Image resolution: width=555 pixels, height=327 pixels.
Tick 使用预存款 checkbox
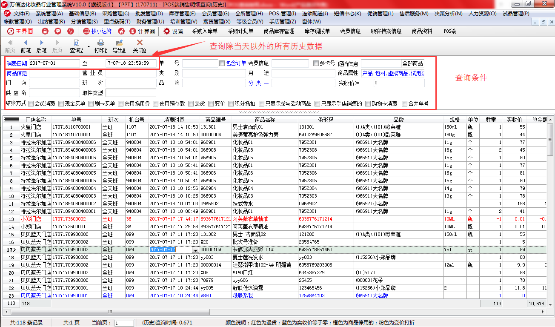[156, 103]
